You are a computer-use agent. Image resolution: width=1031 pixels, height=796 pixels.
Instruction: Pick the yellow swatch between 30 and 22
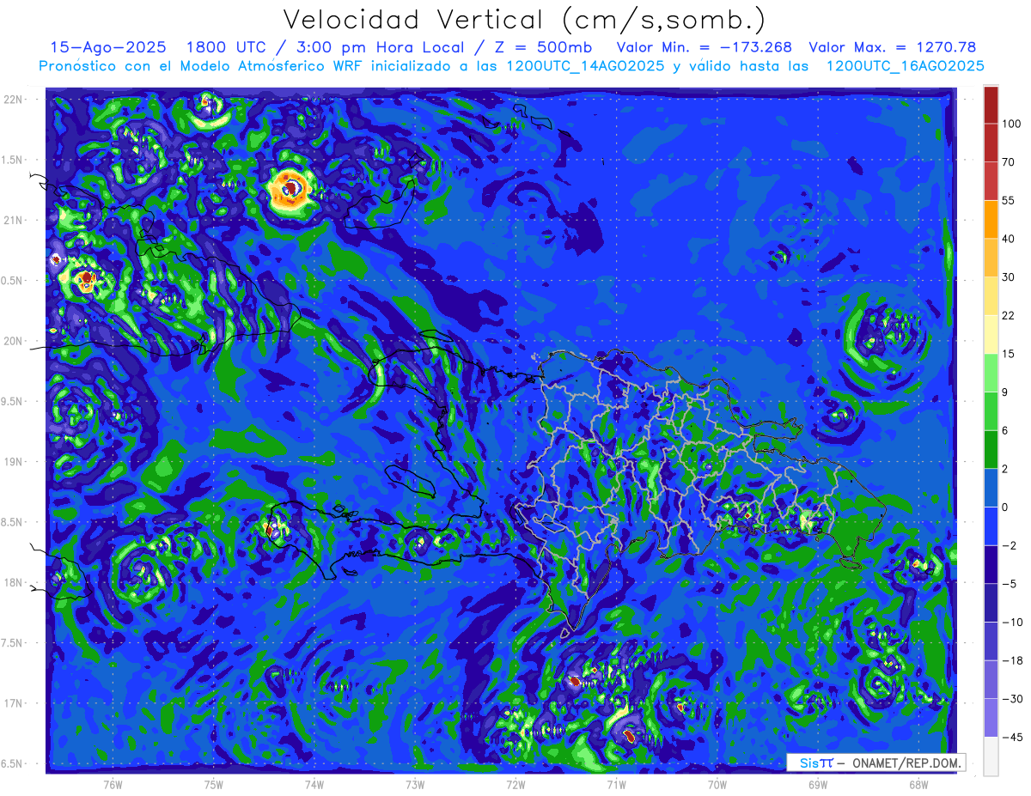point(991,296)
